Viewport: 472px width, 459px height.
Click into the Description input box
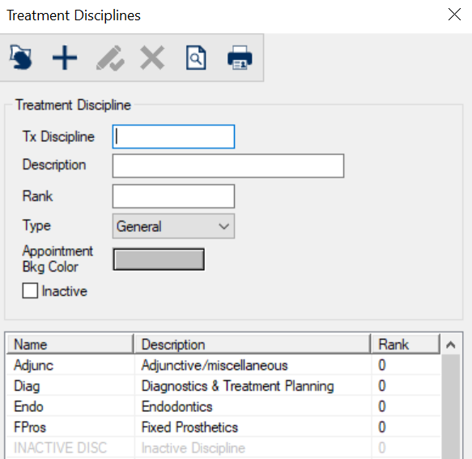pos(228,166)
